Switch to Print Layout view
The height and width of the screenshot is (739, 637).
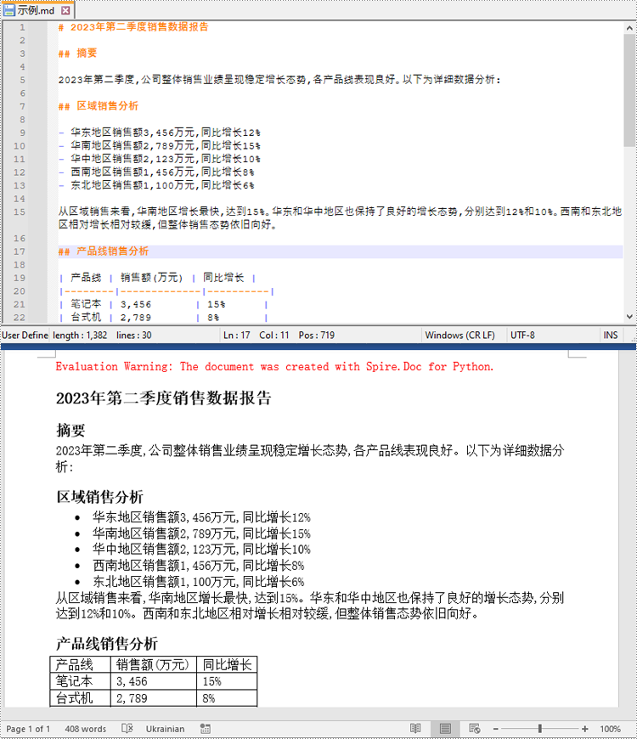pos(445,729)
